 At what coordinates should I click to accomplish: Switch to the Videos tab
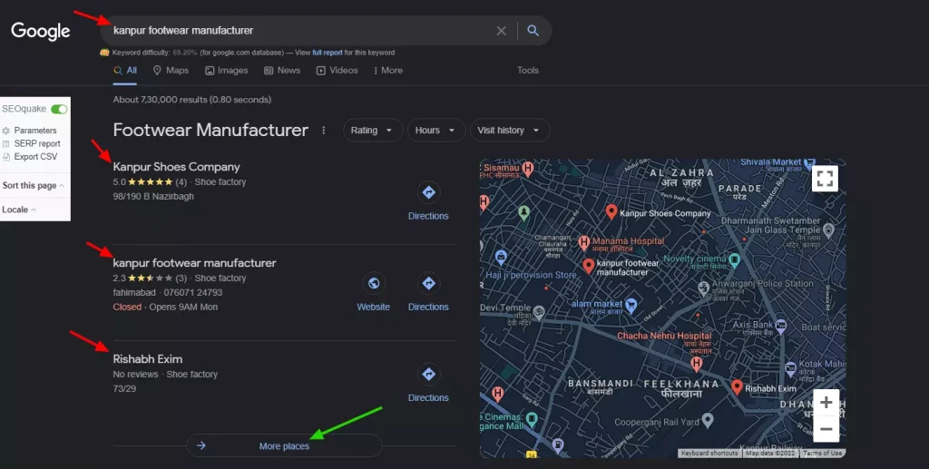[x=337, y=71]
